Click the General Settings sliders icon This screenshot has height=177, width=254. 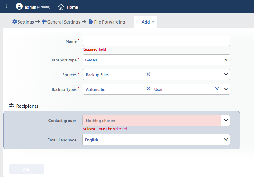pyautogui.click(x=44, y=21)
